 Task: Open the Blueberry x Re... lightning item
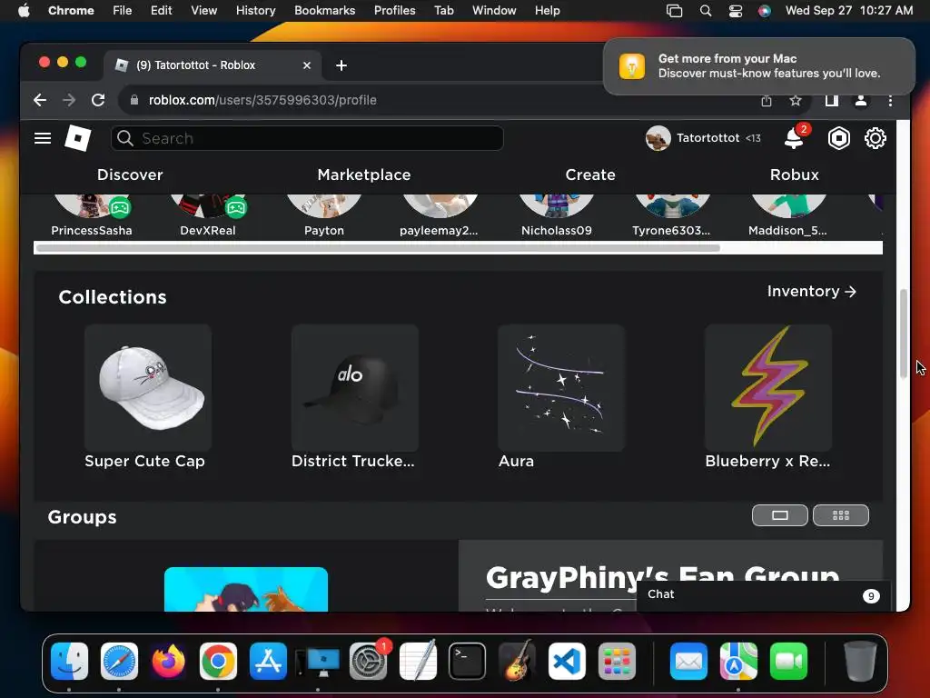click(x=767, y=397)
